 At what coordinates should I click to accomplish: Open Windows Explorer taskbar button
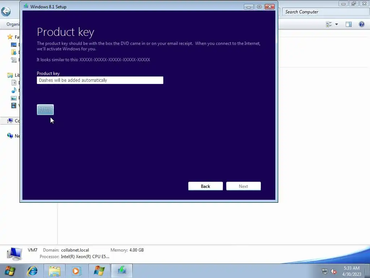click(55, 271)
